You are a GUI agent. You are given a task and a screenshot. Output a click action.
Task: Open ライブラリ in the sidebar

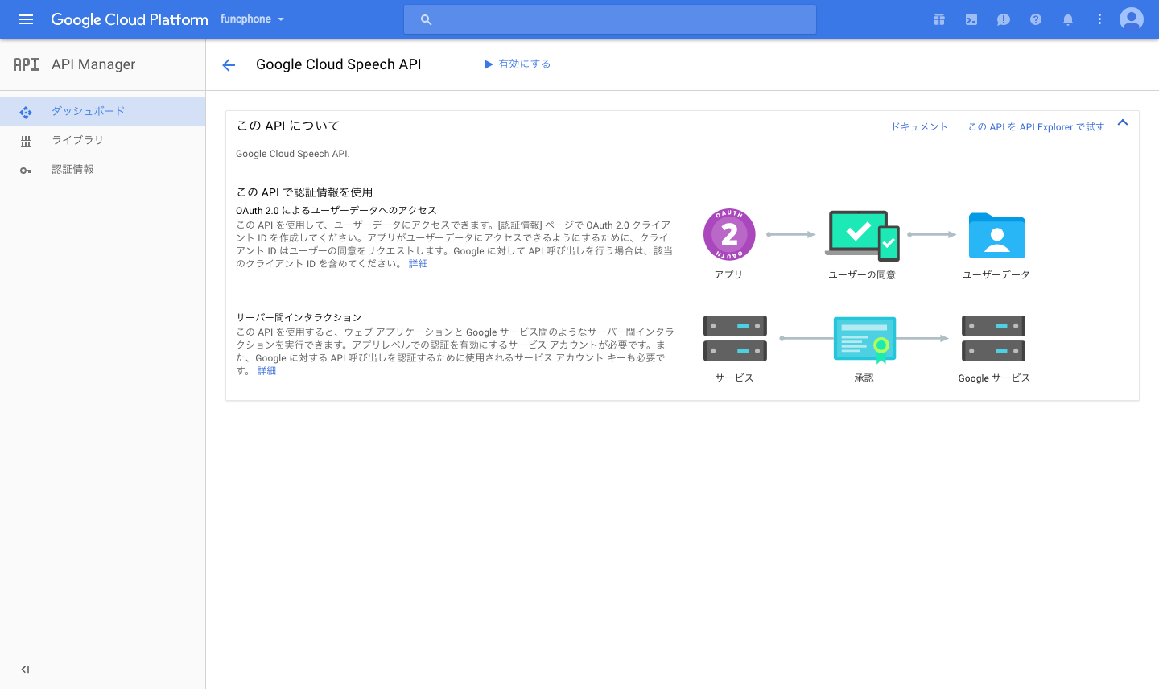77,140
